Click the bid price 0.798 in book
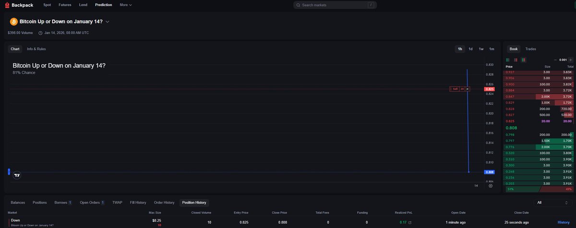Image resolution: width=576 pixels, height=228 pixels. point(510,135)
